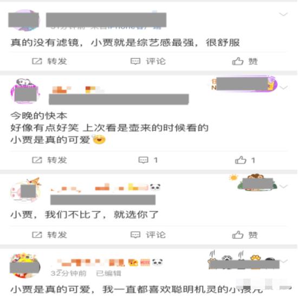Open the 32分钟前 timestamp link
The height and width of the screenshot is (296, 298).
68,274
